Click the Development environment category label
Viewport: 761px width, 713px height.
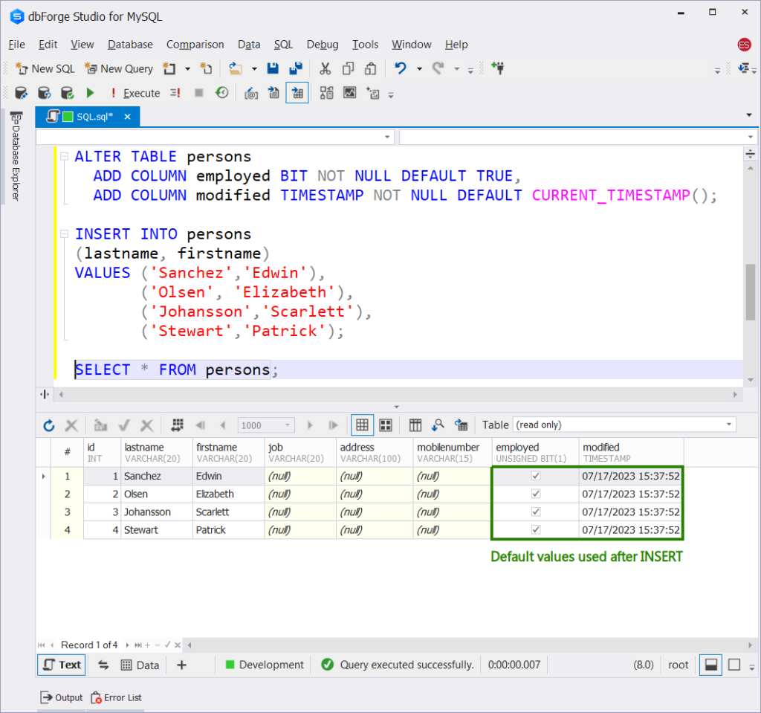(271, 665)
